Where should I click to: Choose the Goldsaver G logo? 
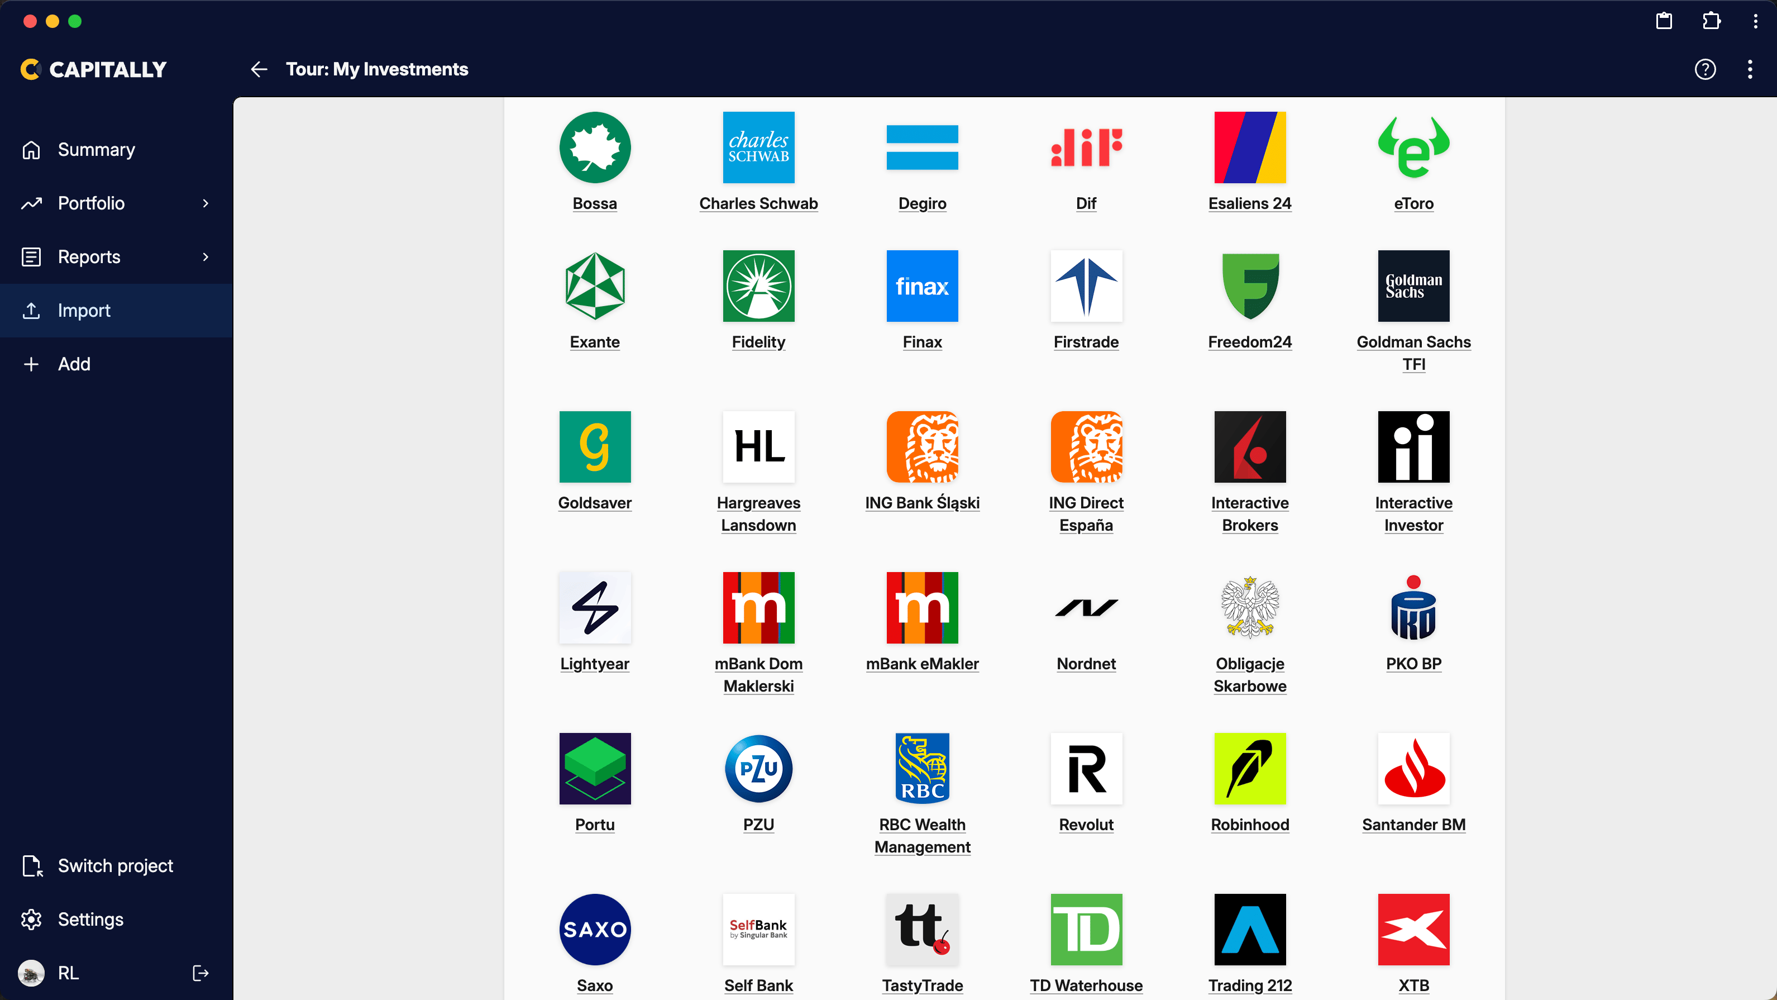[595, 447]
